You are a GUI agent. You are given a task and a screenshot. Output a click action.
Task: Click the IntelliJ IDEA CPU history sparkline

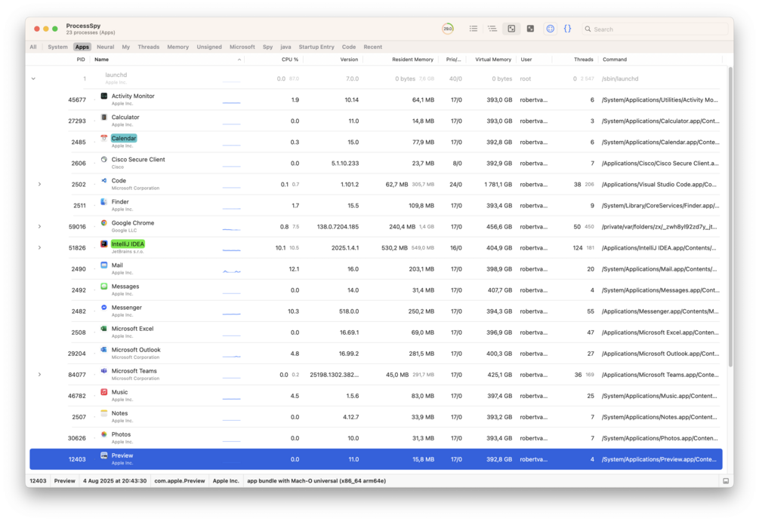(x=231, y=250)
